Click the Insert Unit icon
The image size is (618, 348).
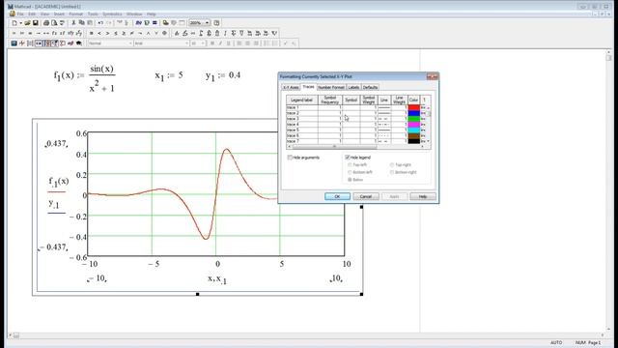tap(147, 23)
